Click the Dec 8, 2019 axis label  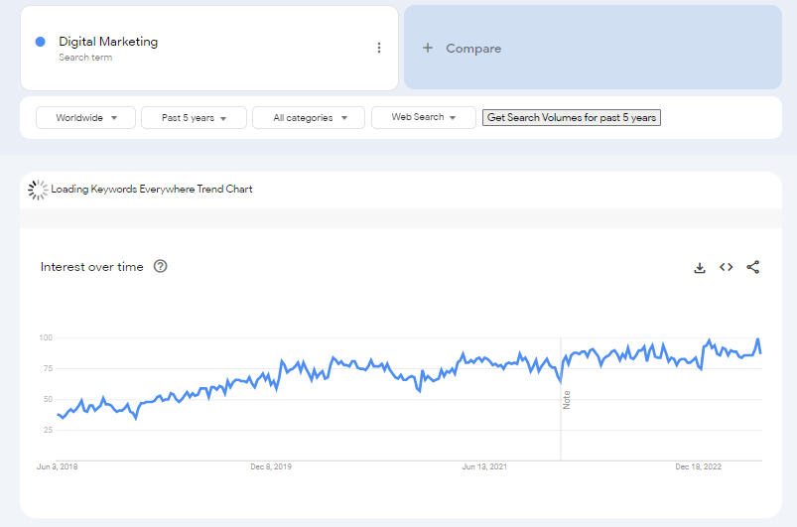[x=271, y=466]
